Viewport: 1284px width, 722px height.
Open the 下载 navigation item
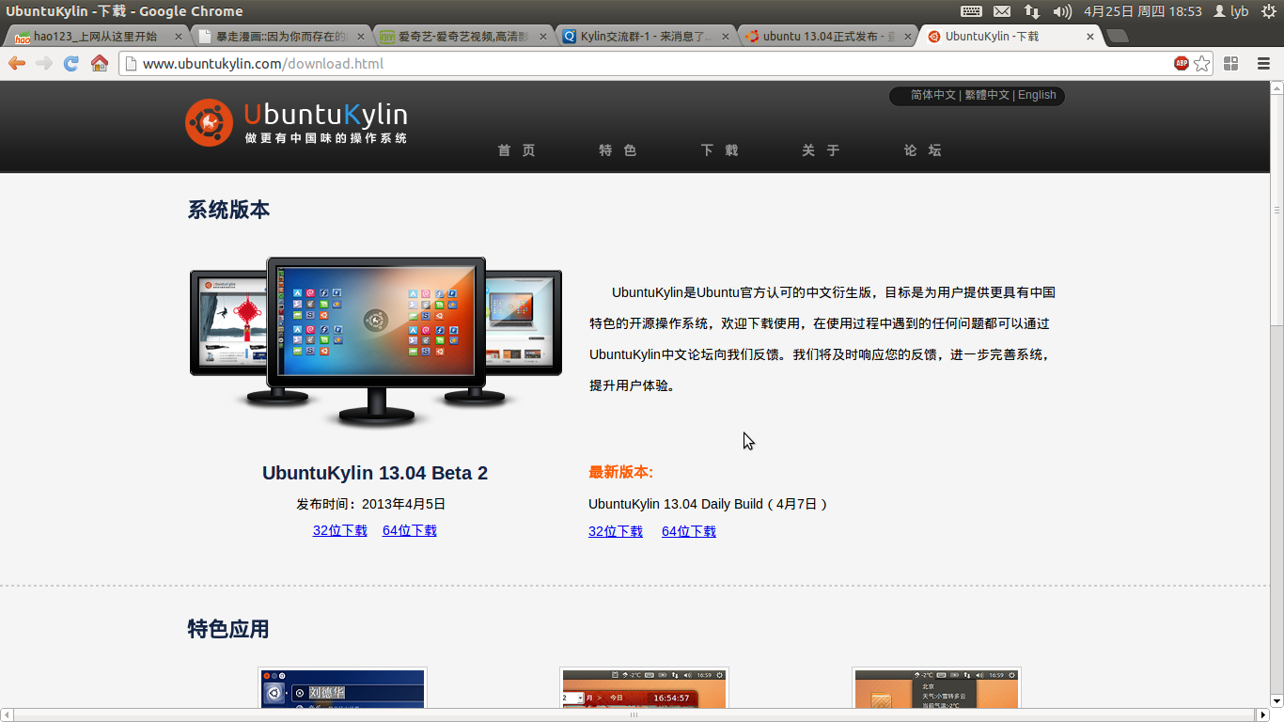[x=719, y=150]
